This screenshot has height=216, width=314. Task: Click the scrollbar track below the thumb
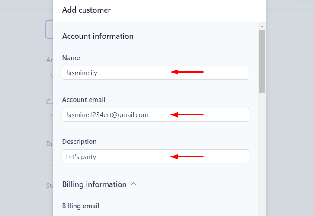pyautogui.click(x=262, y=151)
